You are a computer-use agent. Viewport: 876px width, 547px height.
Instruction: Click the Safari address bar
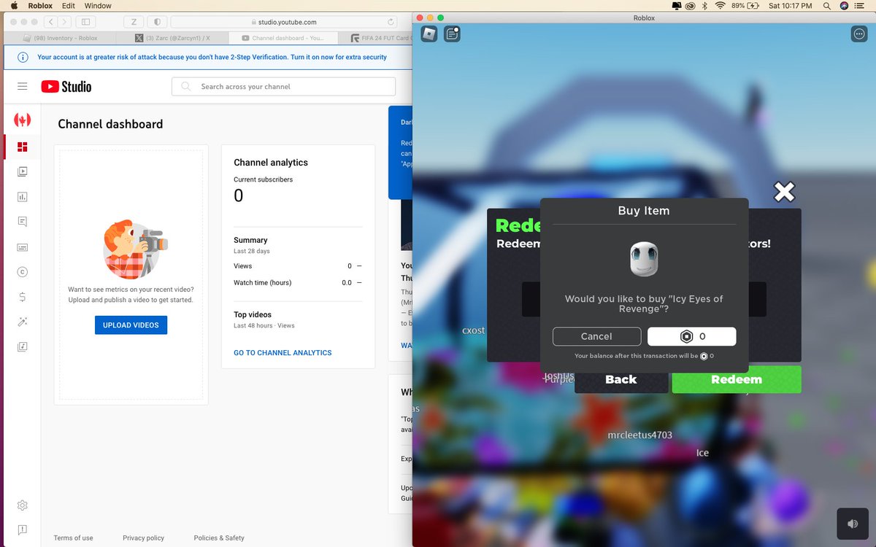(284, 22)
